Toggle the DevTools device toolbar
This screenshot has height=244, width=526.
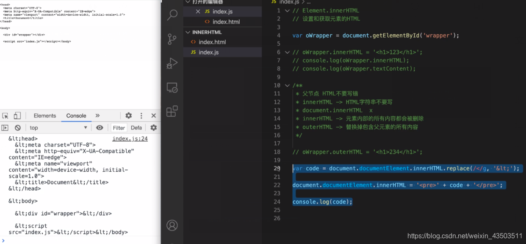[17, 116]
